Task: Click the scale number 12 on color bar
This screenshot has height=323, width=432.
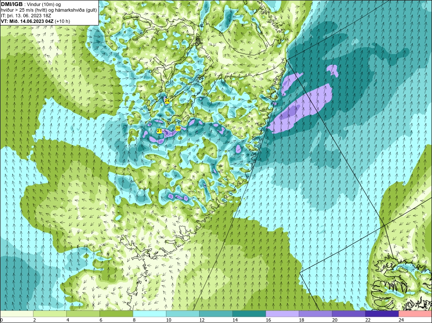Action: coord(202,320)
